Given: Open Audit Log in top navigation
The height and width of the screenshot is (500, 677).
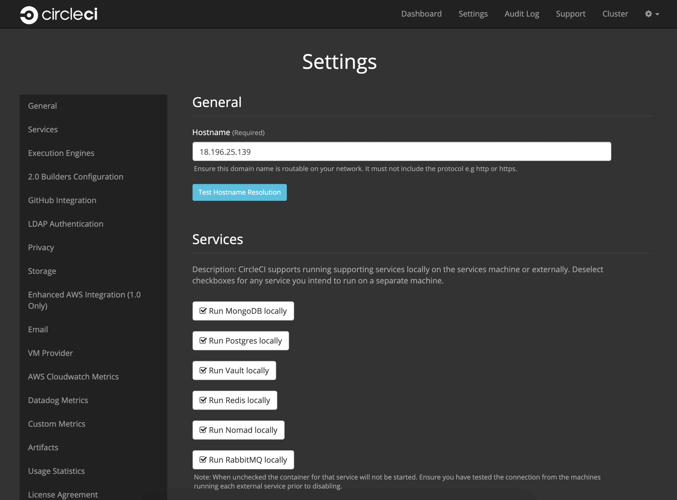Looking at the screenshot, I should [x=522, y=14].
